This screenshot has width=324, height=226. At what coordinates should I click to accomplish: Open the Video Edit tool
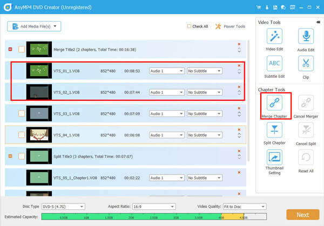point(274,36)
